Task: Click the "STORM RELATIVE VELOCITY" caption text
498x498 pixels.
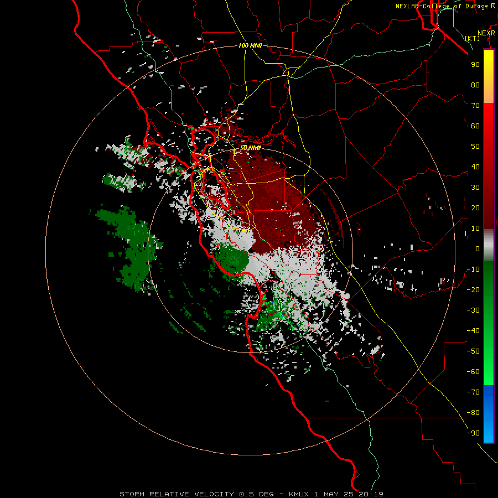Action: click(177, 494)
